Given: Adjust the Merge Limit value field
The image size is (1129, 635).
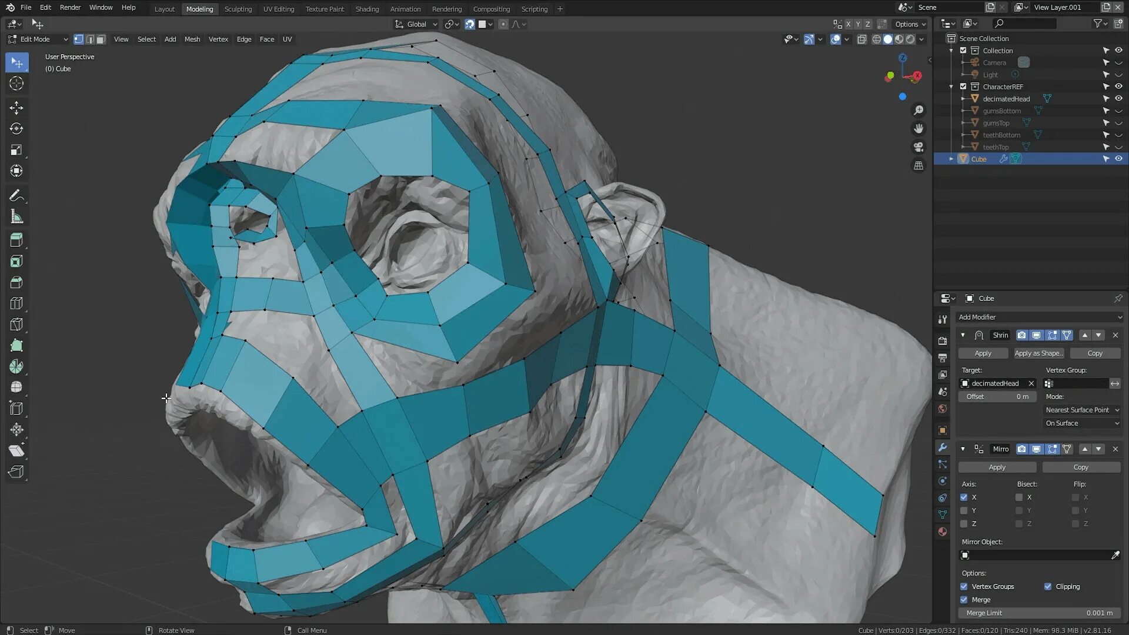Looking at the screenshot, I should coord(1039,613).
